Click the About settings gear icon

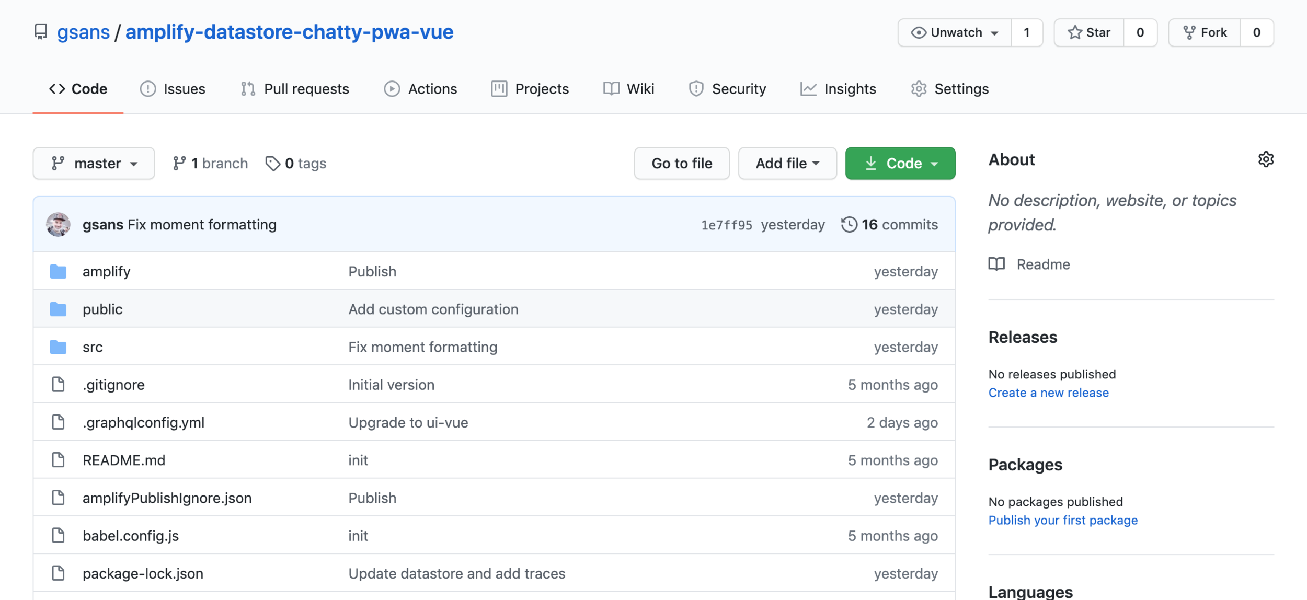click(x=1265, y=159)
